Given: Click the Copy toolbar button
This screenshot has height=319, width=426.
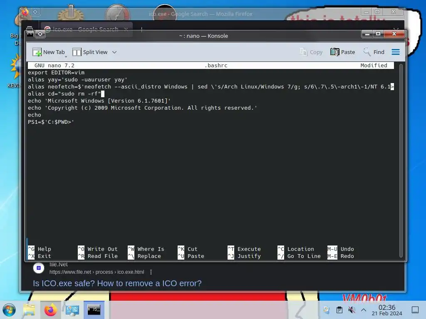Looking at the screenshot, I should 311,52.
